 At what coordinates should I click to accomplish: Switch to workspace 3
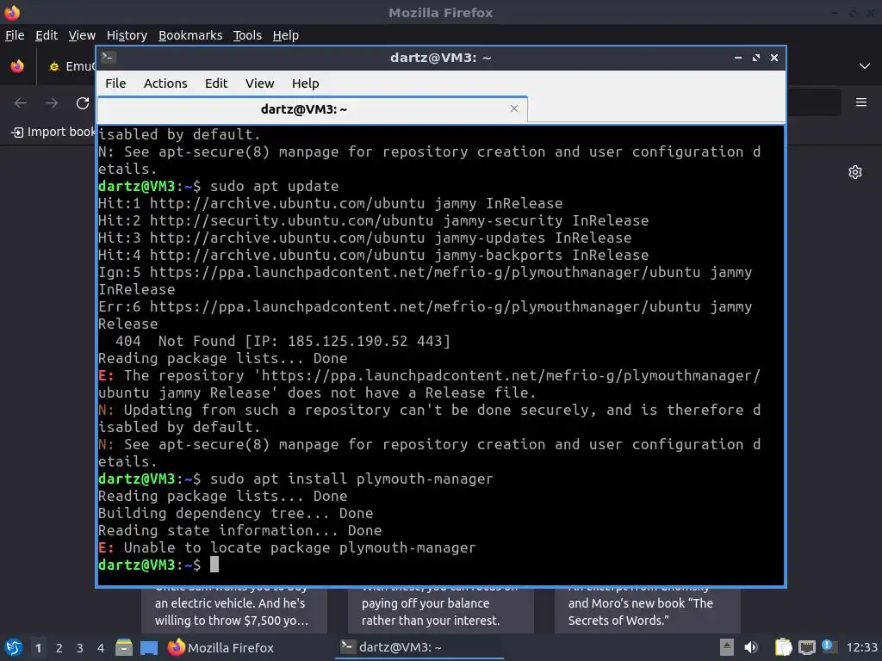80,648
